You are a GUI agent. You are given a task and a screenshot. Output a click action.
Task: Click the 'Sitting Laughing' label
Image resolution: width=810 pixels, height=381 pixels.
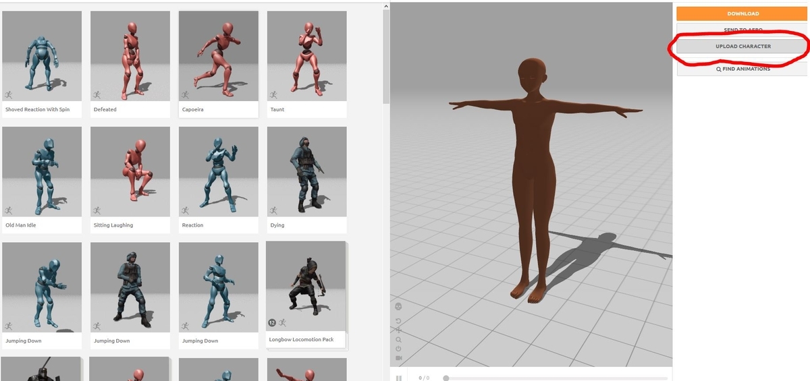click(x=113, y=225)
